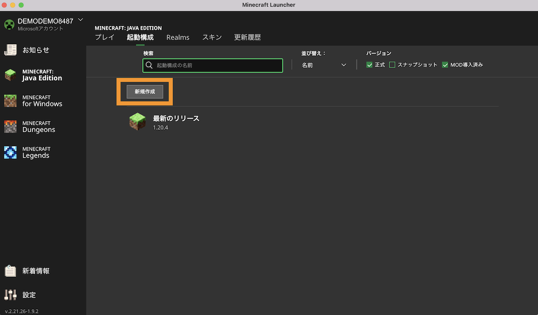
Task: Click the search magnifier icon
Action: tap(149, 65)
